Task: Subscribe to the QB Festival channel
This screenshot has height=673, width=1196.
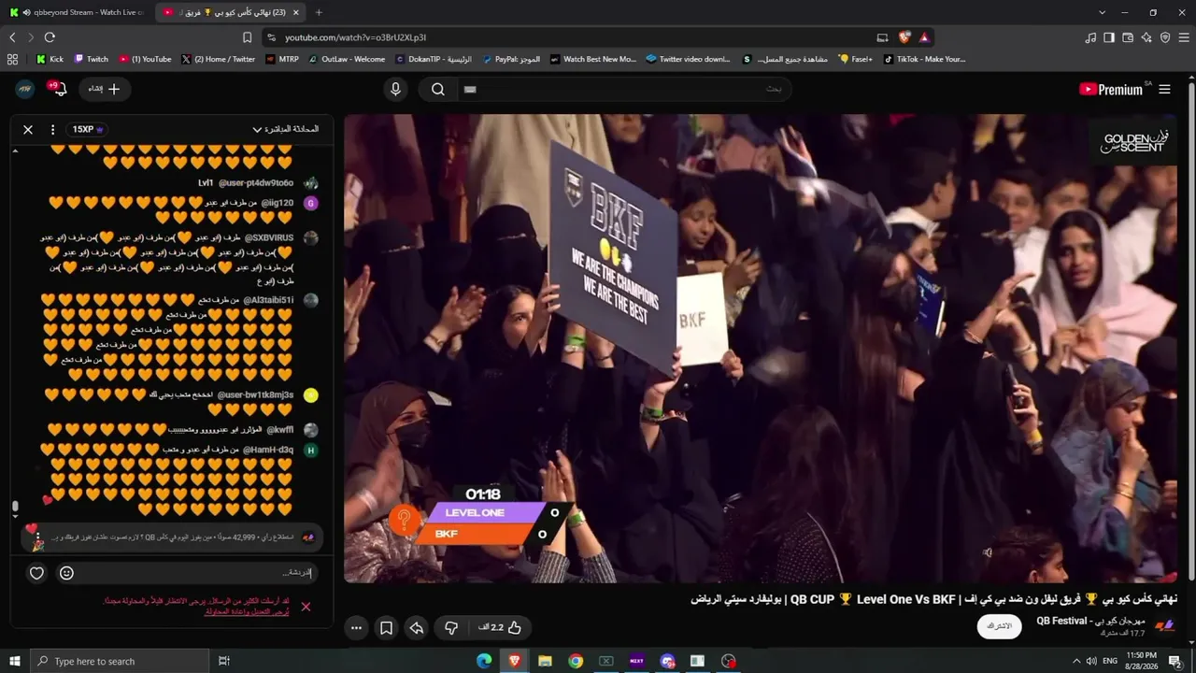Action: [1000, 625]
